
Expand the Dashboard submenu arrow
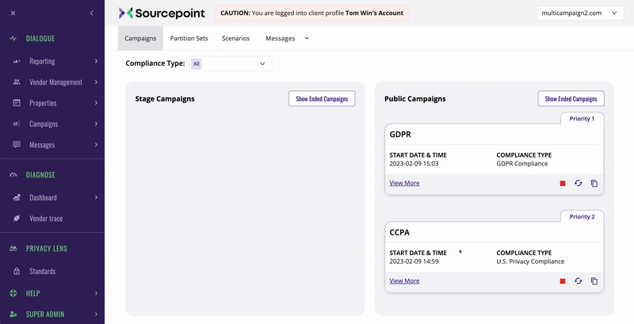pos(96,197)
